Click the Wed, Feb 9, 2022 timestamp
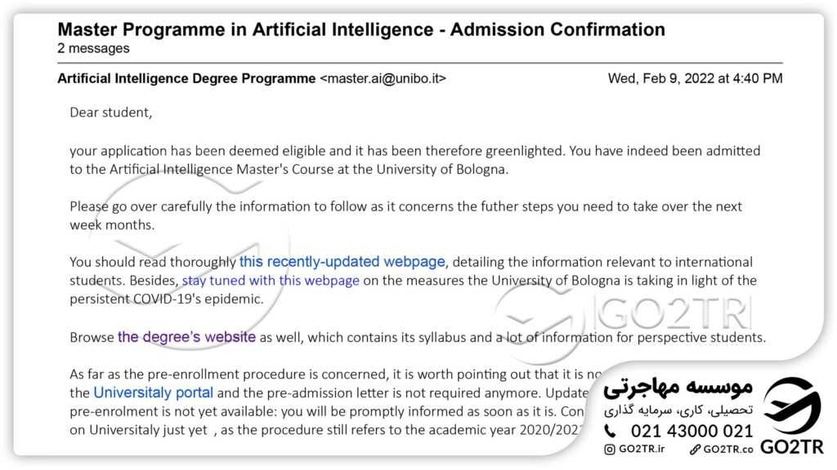837x470 pixels. pyautogui.click(x=695, y=79)
